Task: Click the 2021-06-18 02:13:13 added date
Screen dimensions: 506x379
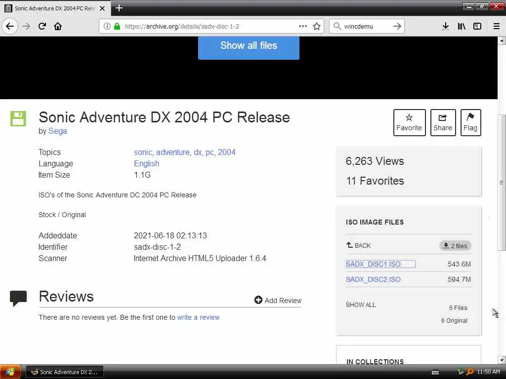Action: click(x=170, y=235)
